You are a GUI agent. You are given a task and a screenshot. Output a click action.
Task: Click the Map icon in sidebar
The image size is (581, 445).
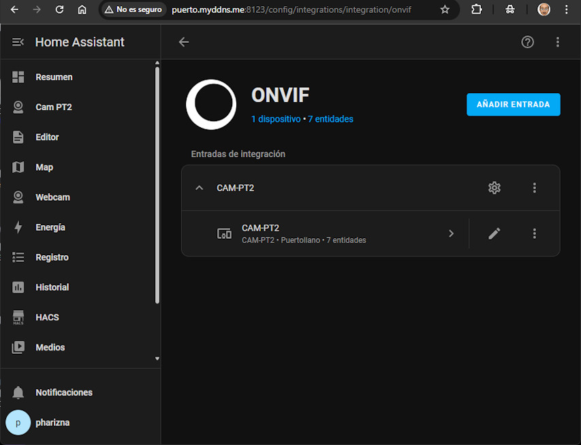tap(18, 167)
